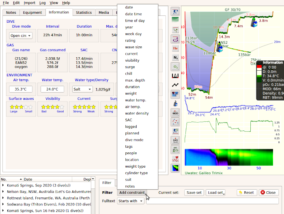Screen dimensions: 284x214
Task: Toggle the SAC rate graph icon
Action: [x=175, y=149]
